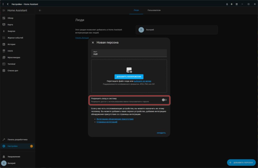Collapse the Home Assistant sidebar menu
The image size is (258, 168).
(4, 10)
